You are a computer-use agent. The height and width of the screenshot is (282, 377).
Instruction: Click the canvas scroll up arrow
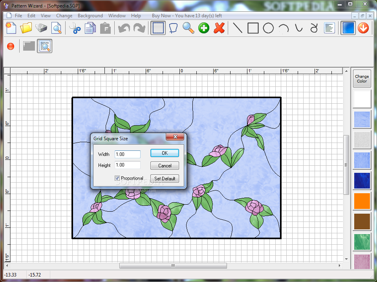(346, 71)
